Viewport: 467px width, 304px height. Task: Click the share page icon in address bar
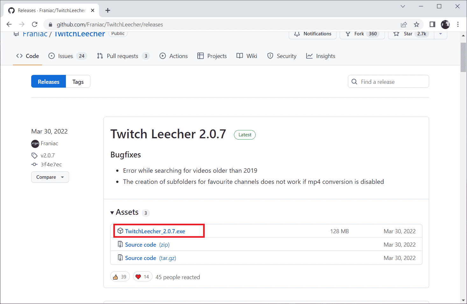click(x=404, y=25)
